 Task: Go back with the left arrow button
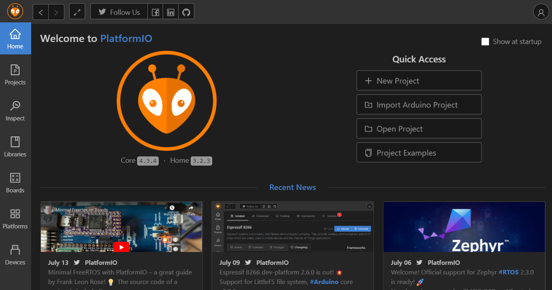tap(41, 12)
